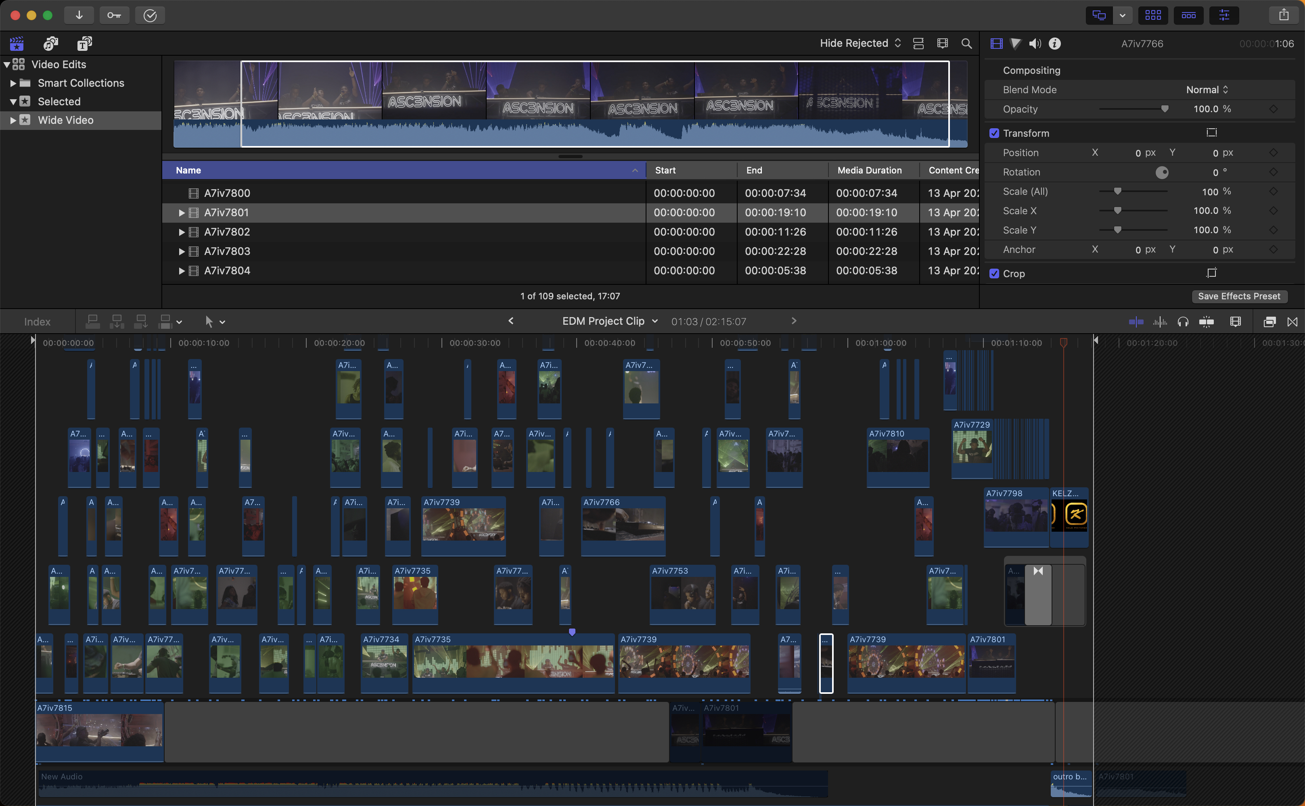Toggle Inspector visibility sliders button
The height and width of the screenshot is (806, 1305).
(x=1224, y=15)
